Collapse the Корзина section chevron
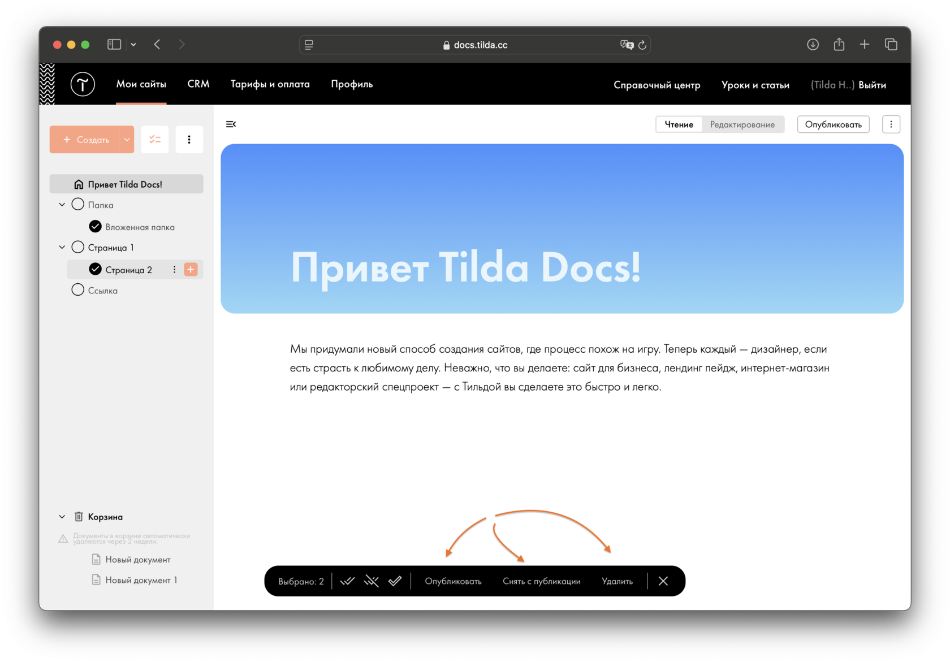950x662 pixels. 62,517
